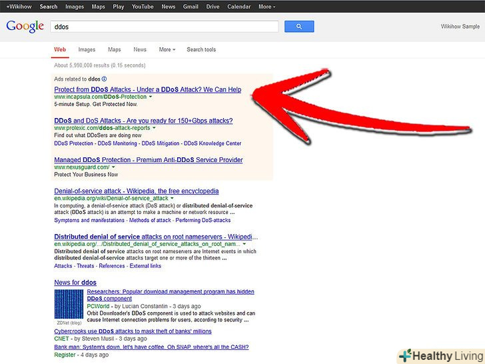Open News for ddos heading link
Image resolution: width=485 pixels, height=364 pixels.
[x=75, y=282]
